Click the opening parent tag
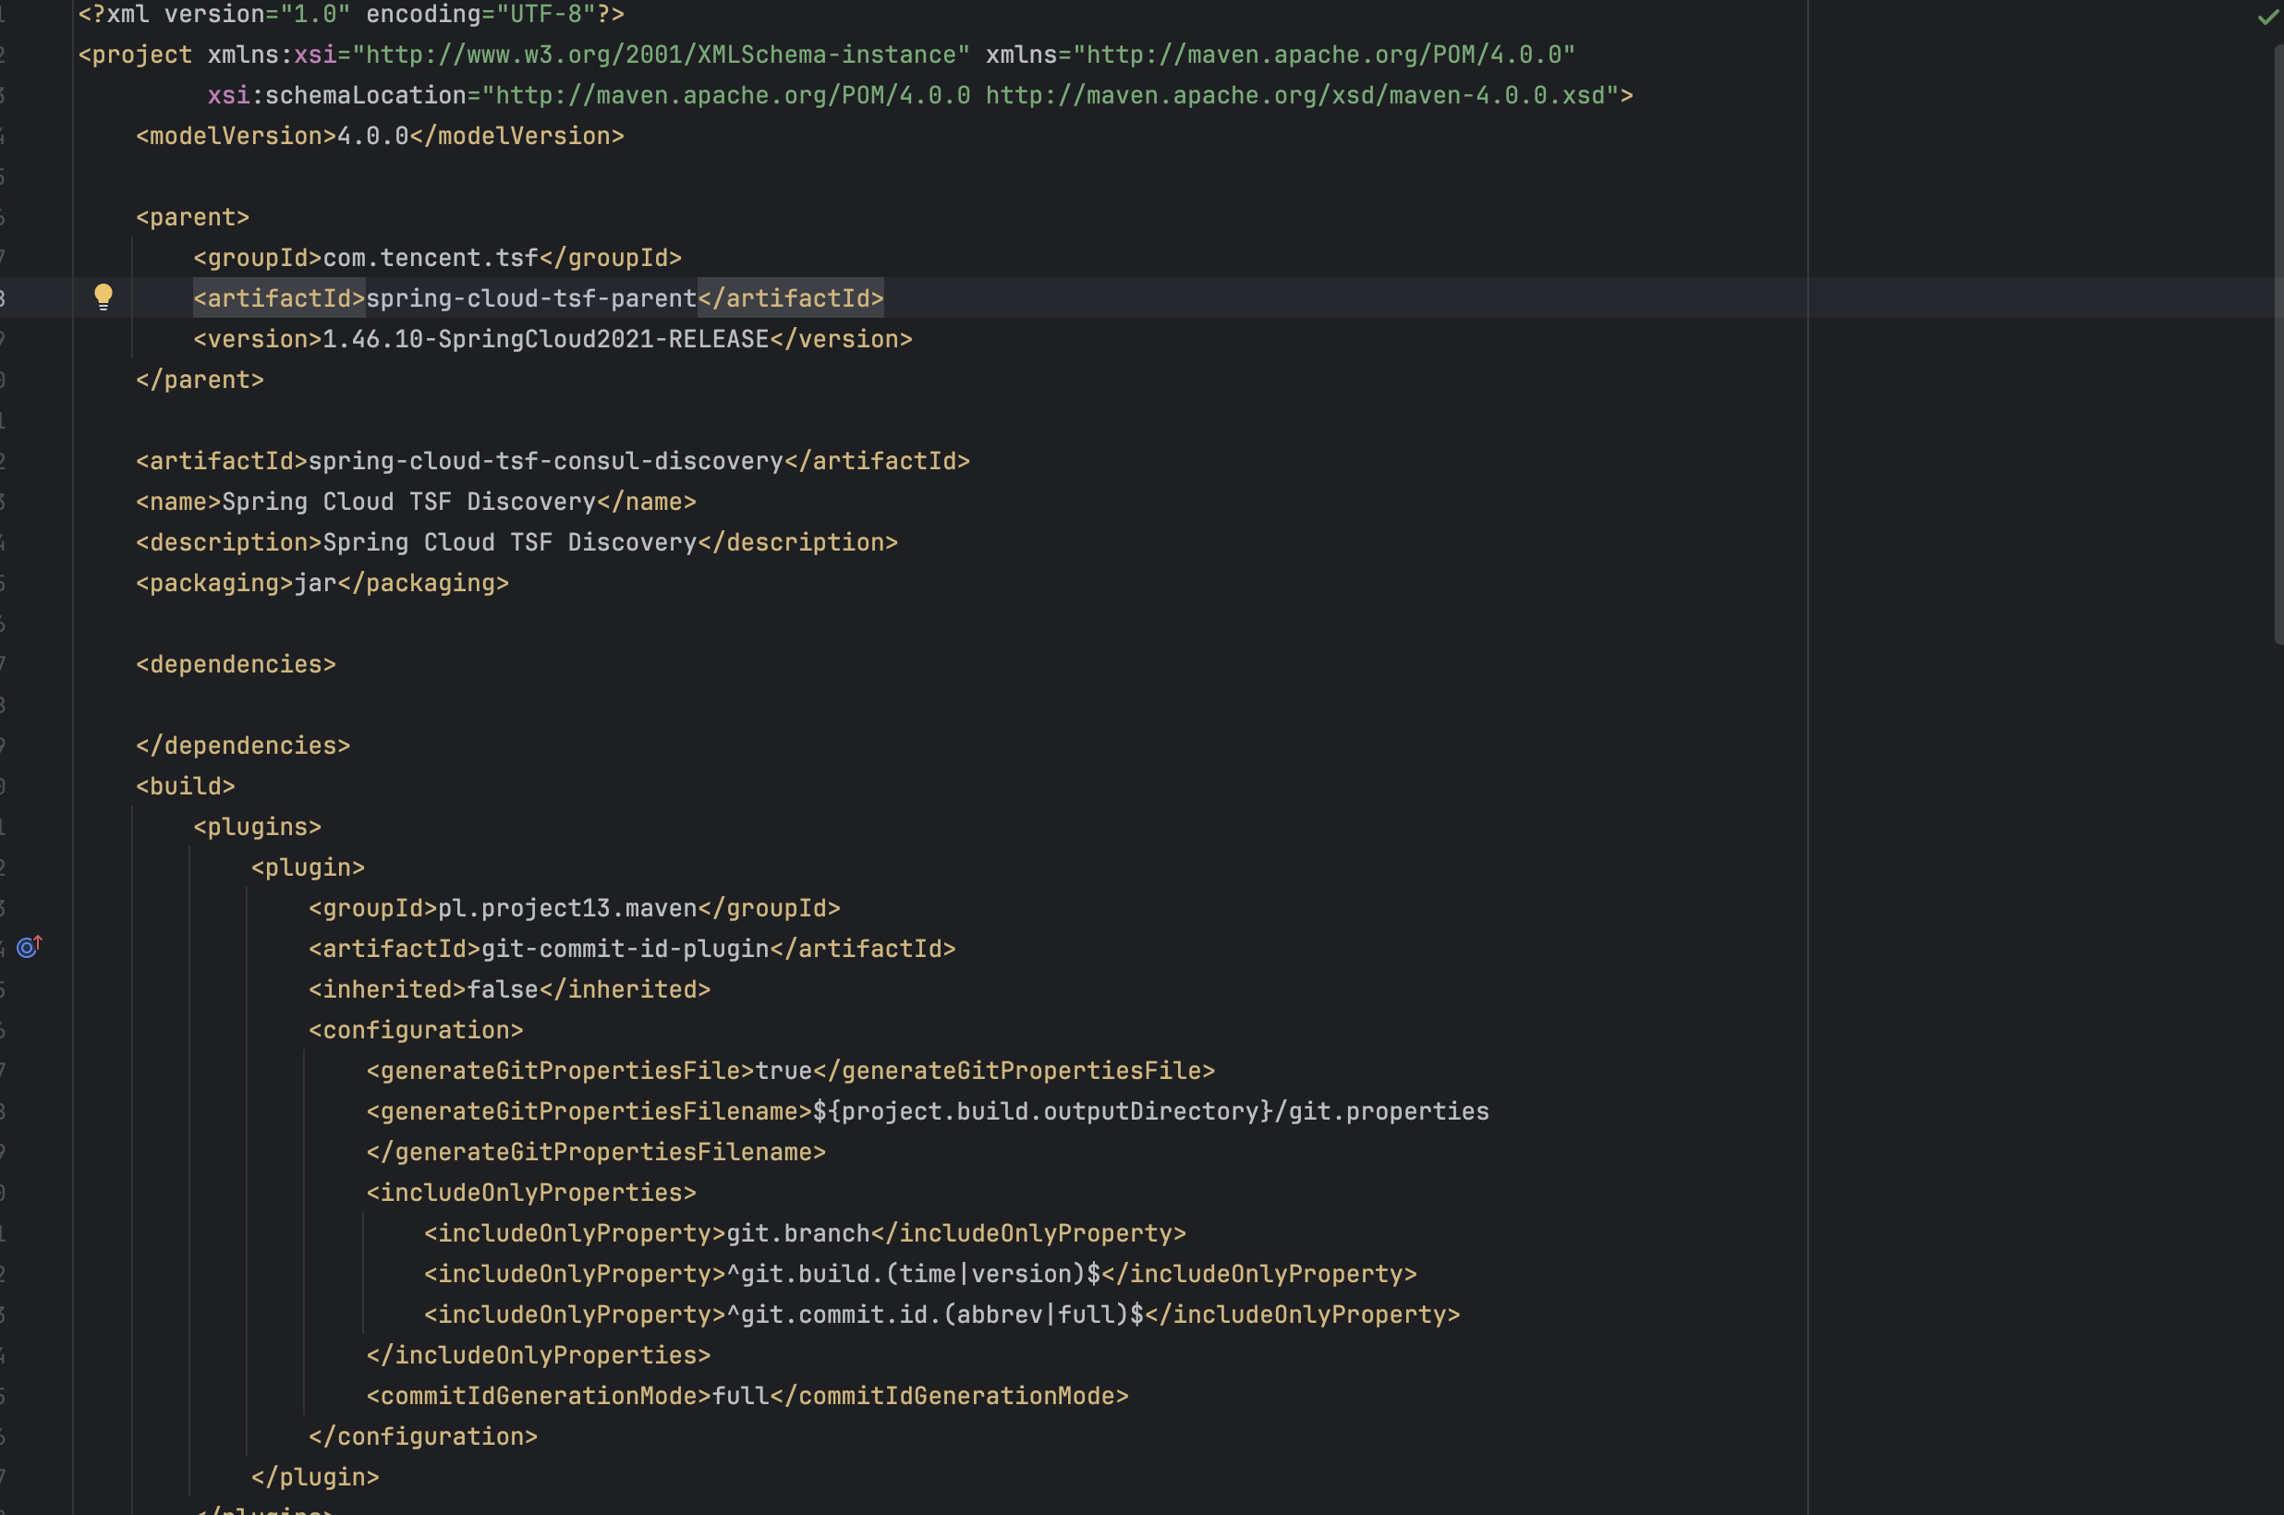2284x1515 pixels. 193,217
